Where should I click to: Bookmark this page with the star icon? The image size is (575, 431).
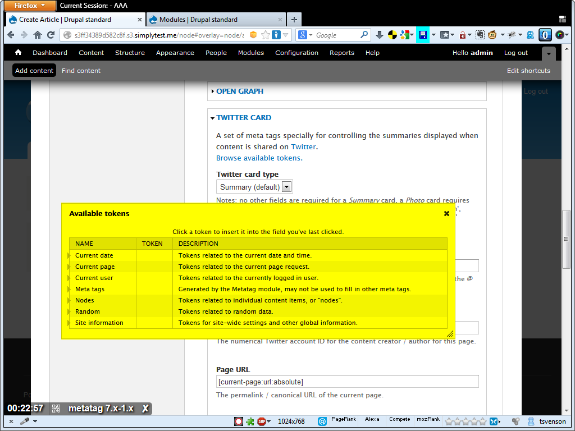click(266, 35)
